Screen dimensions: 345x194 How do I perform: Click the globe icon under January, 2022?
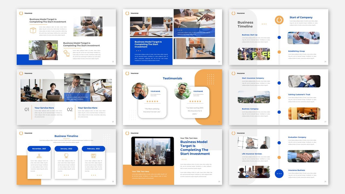coord(66,156)
